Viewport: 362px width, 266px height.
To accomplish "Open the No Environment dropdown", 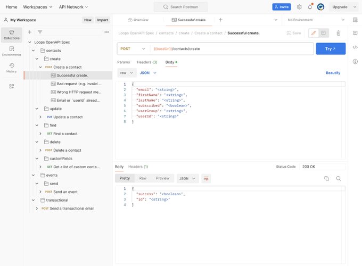I will 316,20.
